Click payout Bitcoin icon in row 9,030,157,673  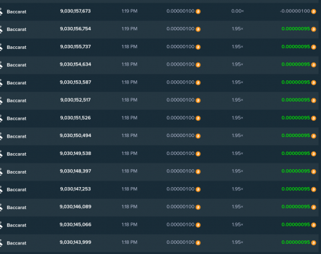[x=313, y=12]
